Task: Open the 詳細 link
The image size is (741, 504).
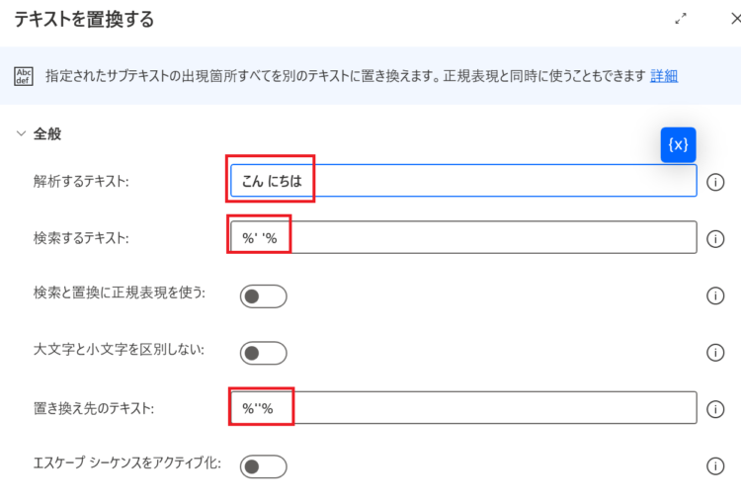Action: pyautogui.click(x=664, y=76)
